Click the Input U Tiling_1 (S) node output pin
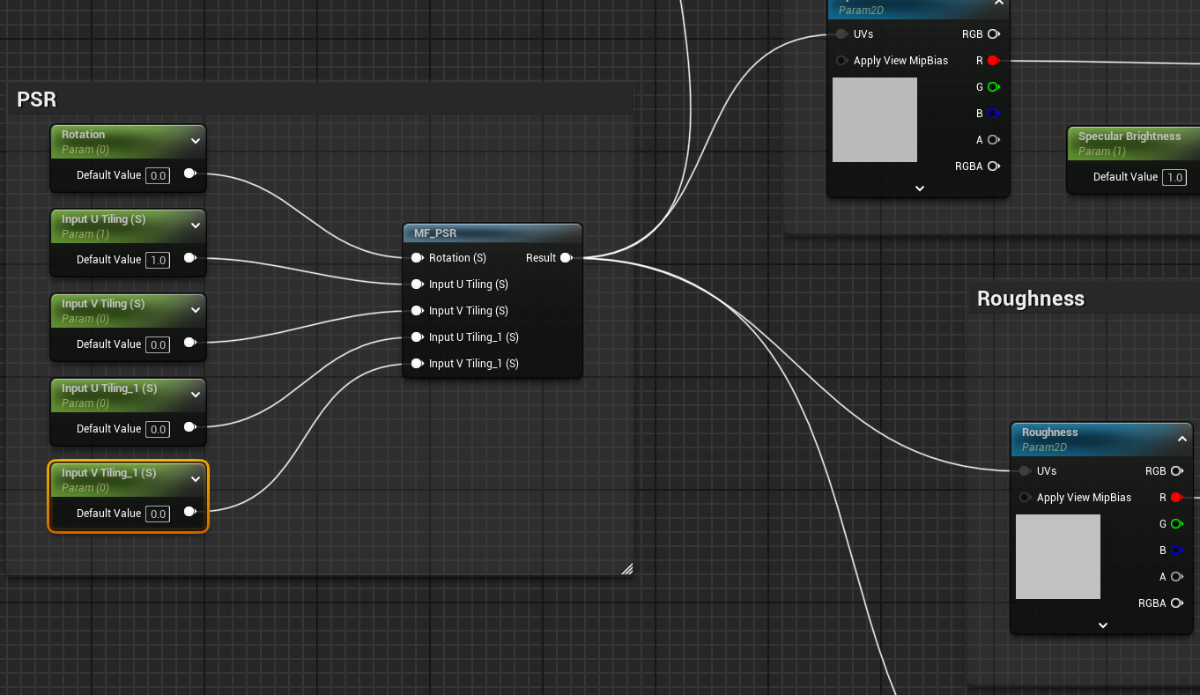The width and height of the screenshot is (1200, 695). (189, 428)
